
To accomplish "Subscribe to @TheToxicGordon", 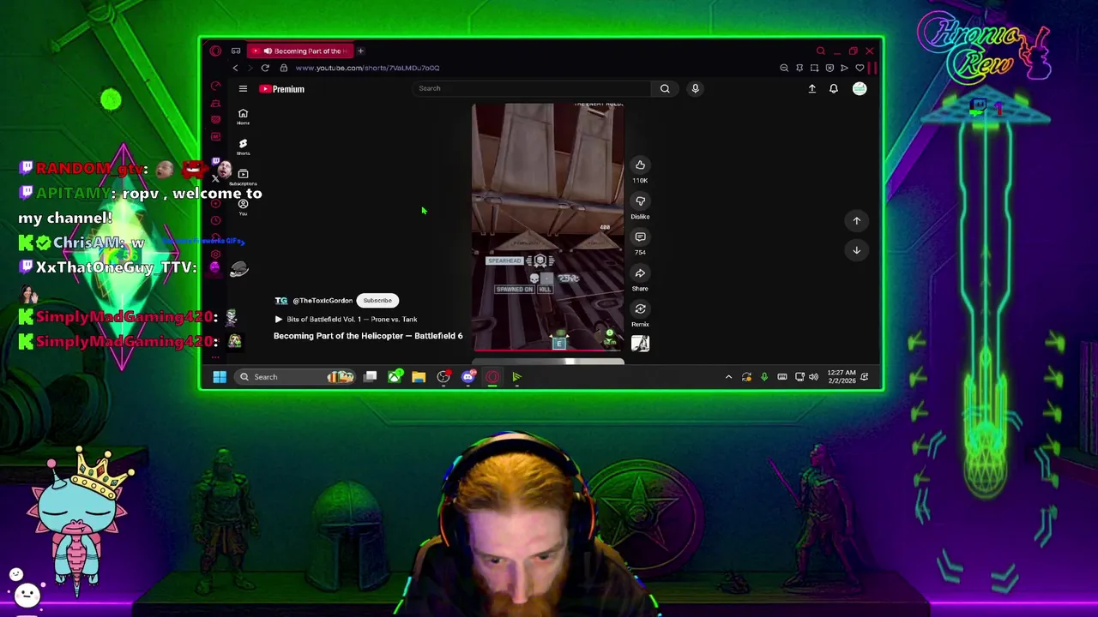I will (377, 301).
